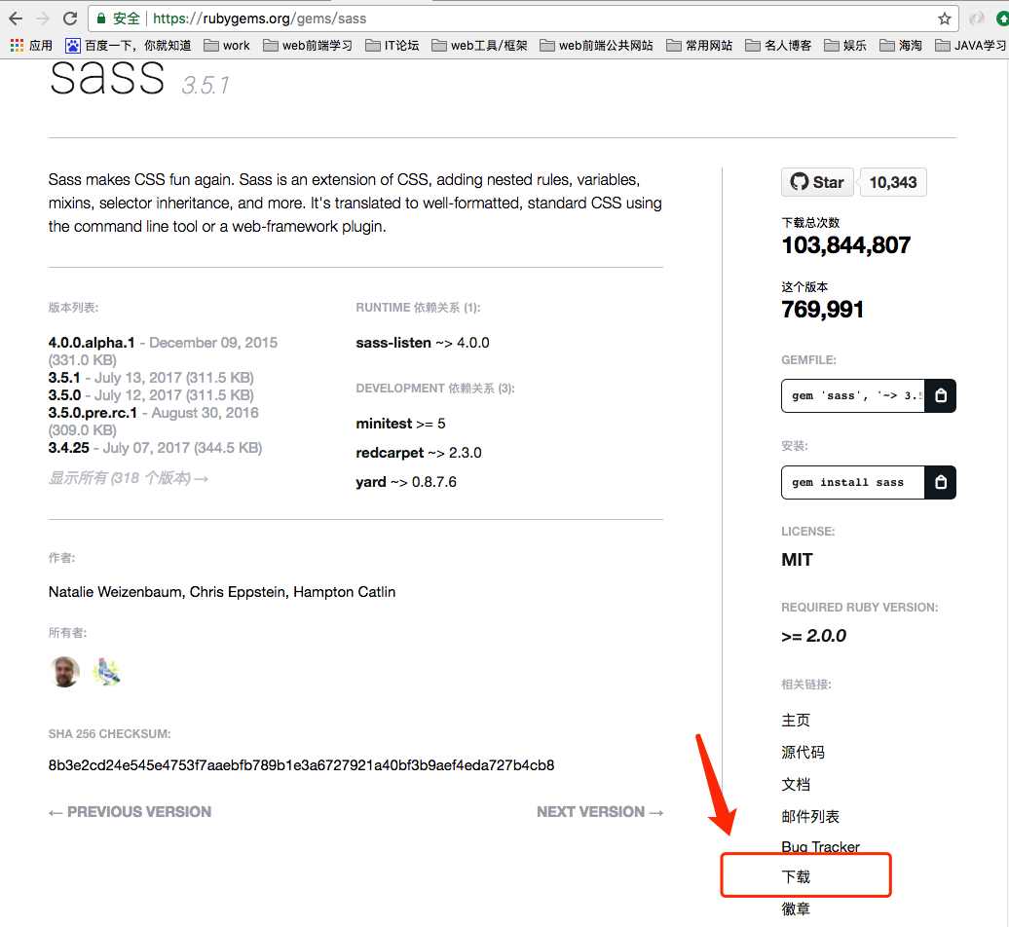Copy gem install sass with clipboard icon
The width and height of the screenshot is (1009, 927).
click(x=940, y=482)
